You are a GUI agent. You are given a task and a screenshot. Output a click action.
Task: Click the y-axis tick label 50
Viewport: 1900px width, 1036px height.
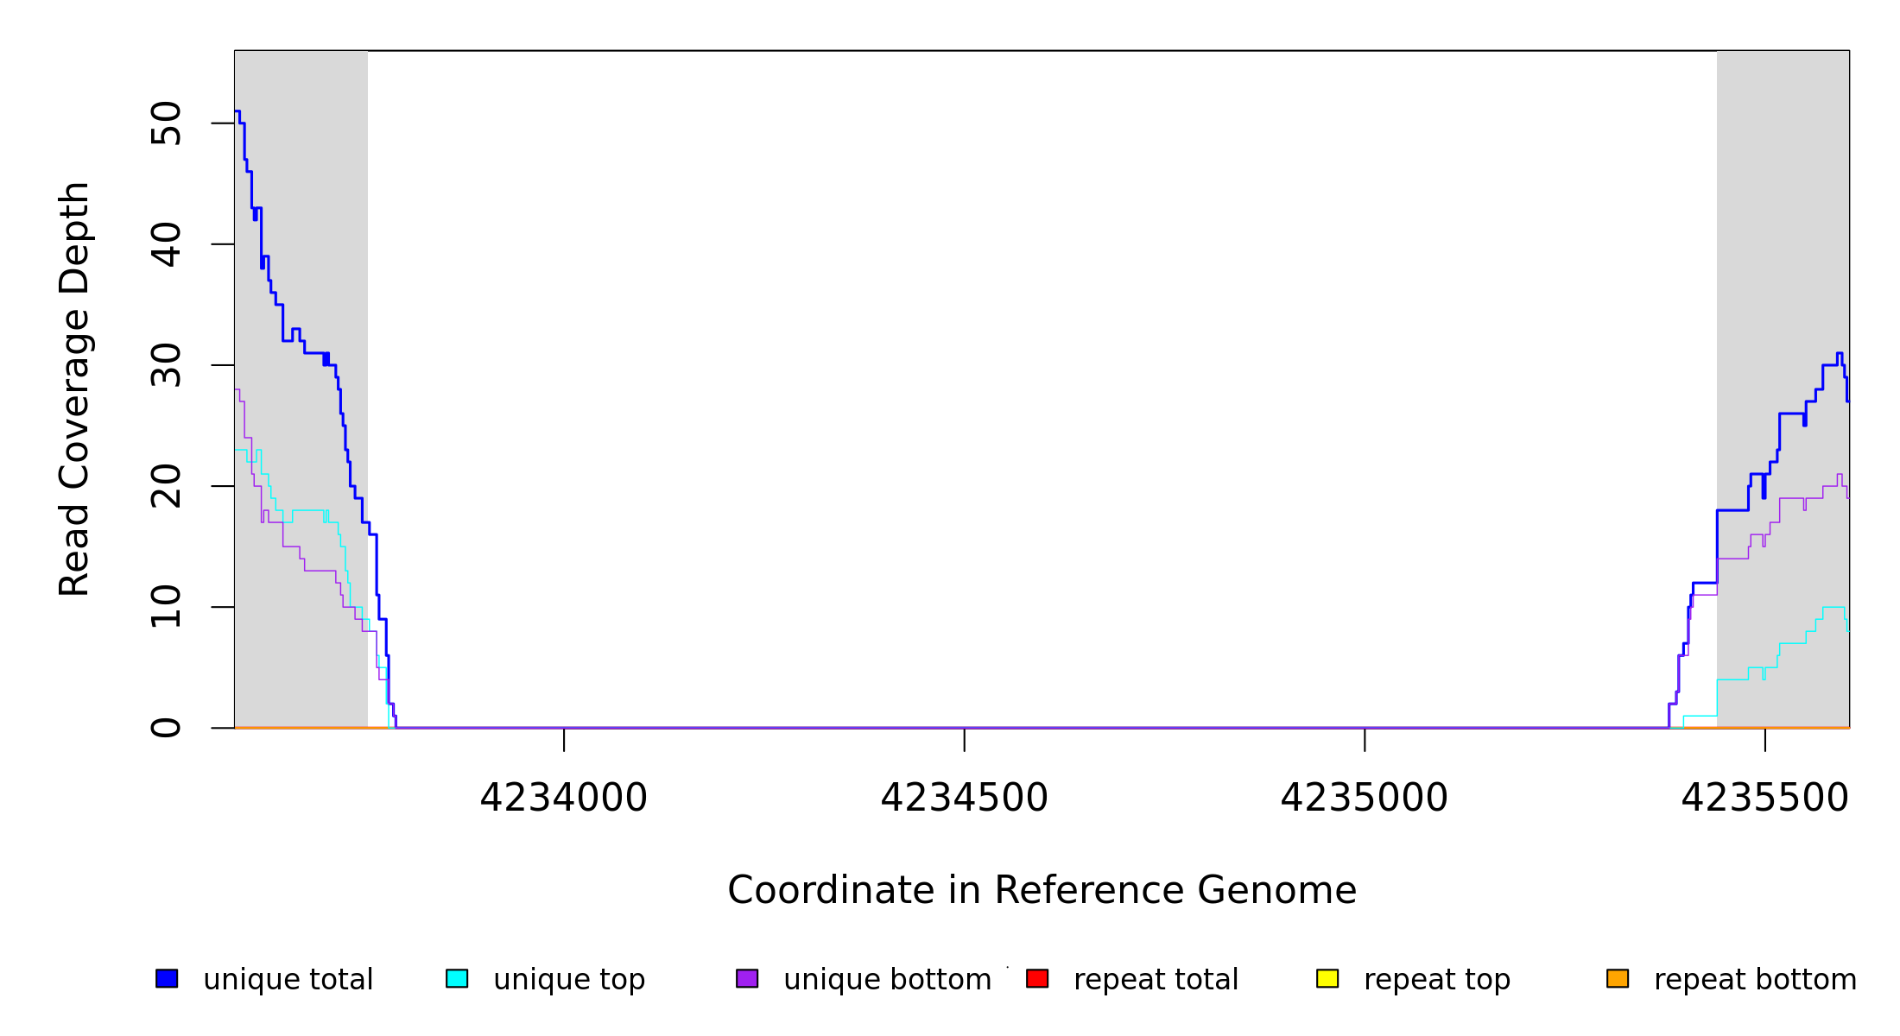point(166,123)
